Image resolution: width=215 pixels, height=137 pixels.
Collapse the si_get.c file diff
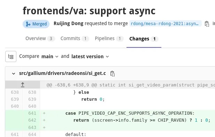click(14, 74)
